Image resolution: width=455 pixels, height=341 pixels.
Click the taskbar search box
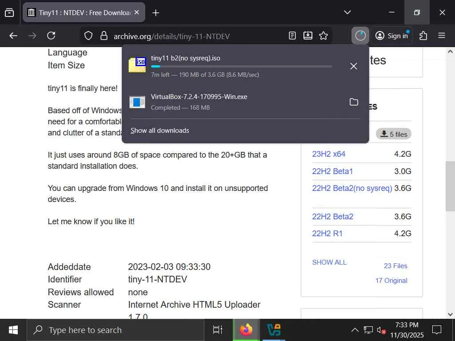[x=116, y=330]
